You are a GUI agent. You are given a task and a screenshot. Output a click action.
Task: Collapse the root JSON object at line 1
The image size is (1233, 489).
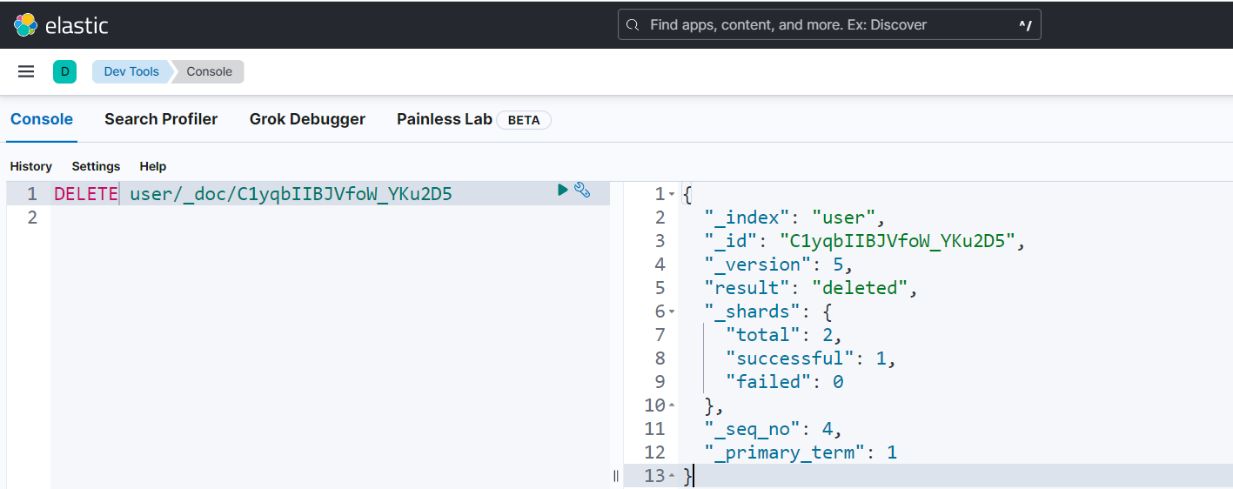click(672, 194)
